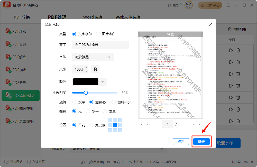Screen dimensions: 257x167
Task: Click the preview page number field
Action: (168, 124)
